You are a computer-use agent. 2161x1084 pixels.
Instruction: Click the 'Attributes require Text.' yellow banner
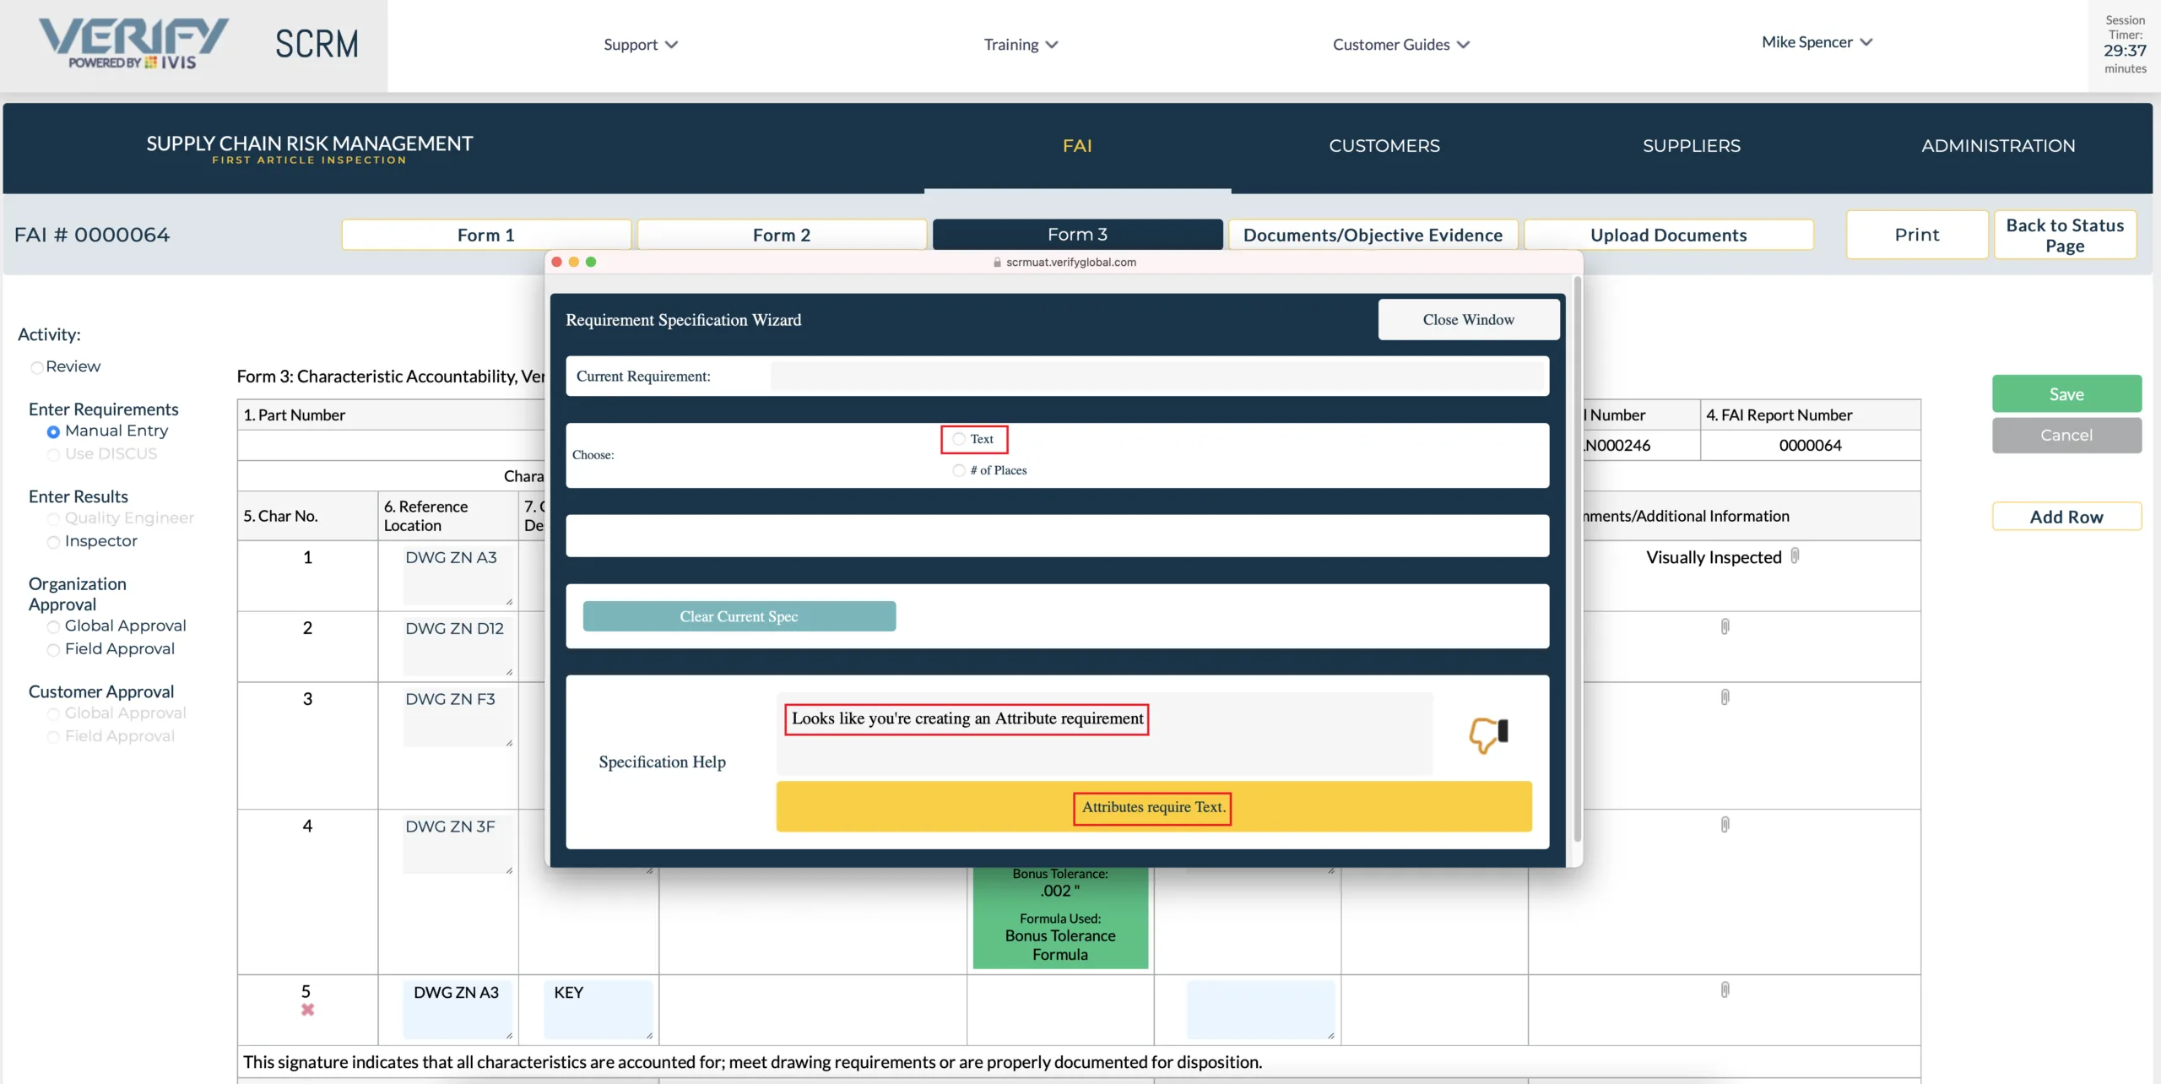click(1154, 807)
